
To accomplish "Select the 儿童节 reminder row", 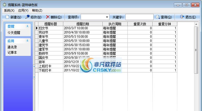I will tap(106, 41).
